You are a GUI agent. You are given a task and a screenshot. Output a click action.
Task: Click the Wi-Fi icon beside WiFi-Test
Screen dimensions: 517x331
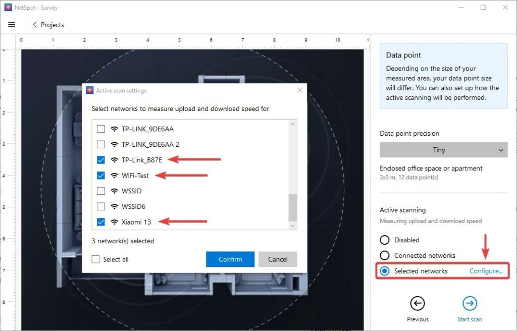pyautogui.click(x=115, y=176)
